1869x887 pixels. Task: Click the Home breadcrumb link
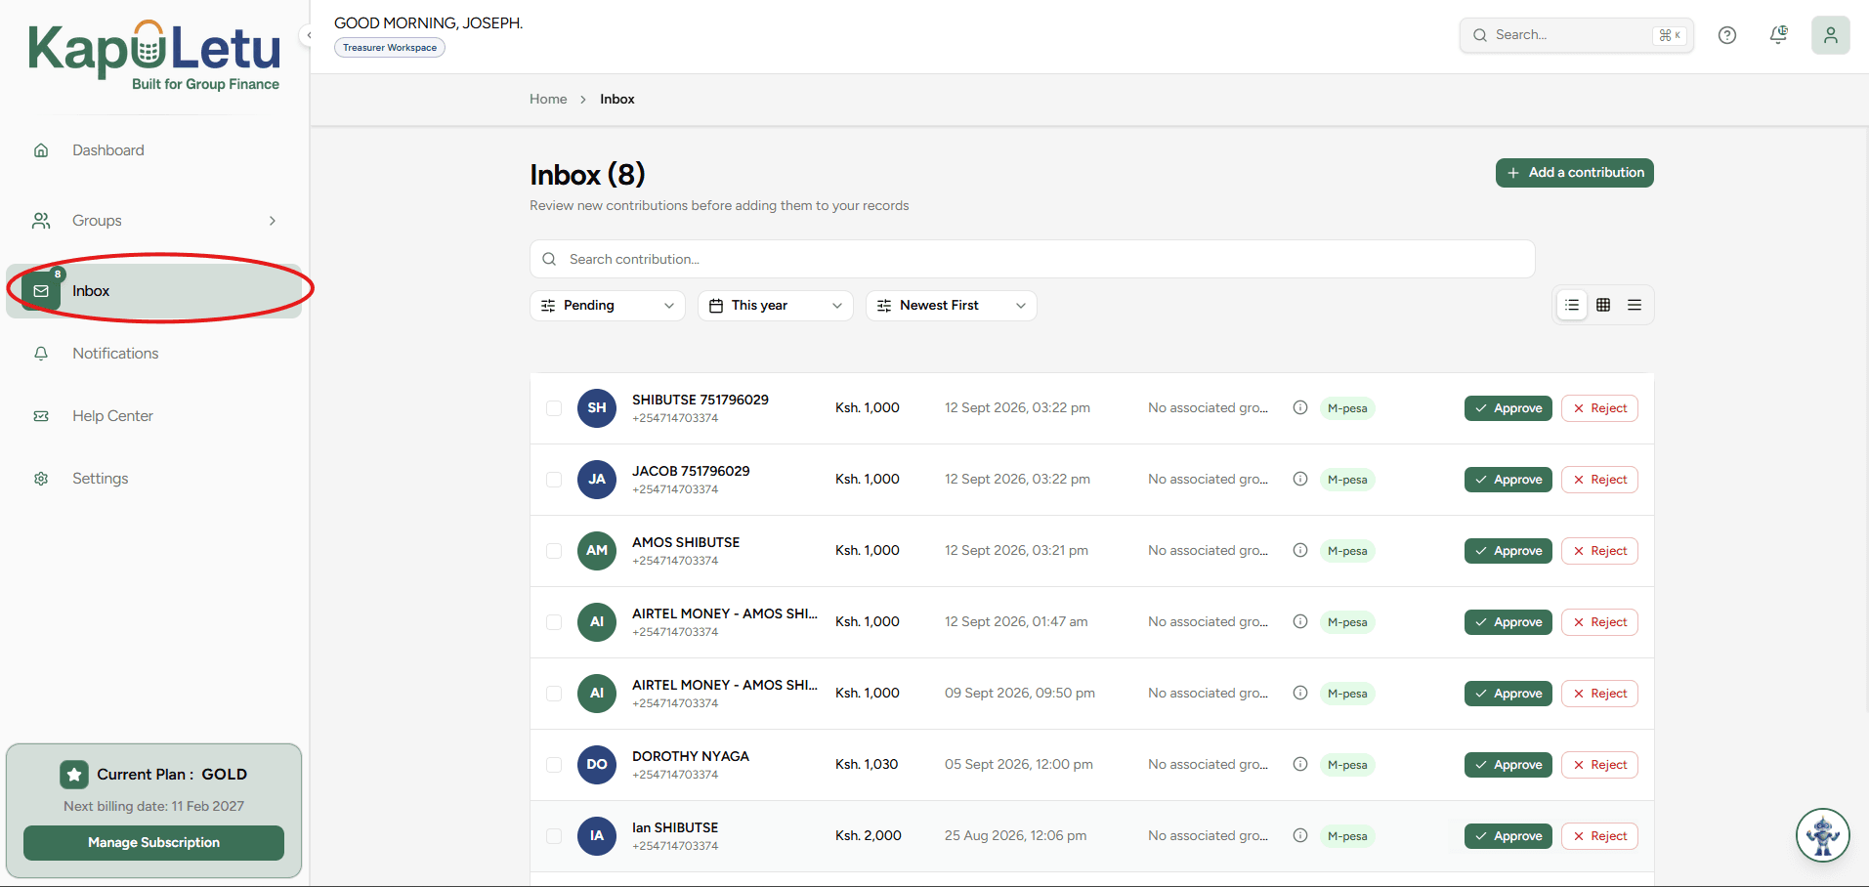548,100
